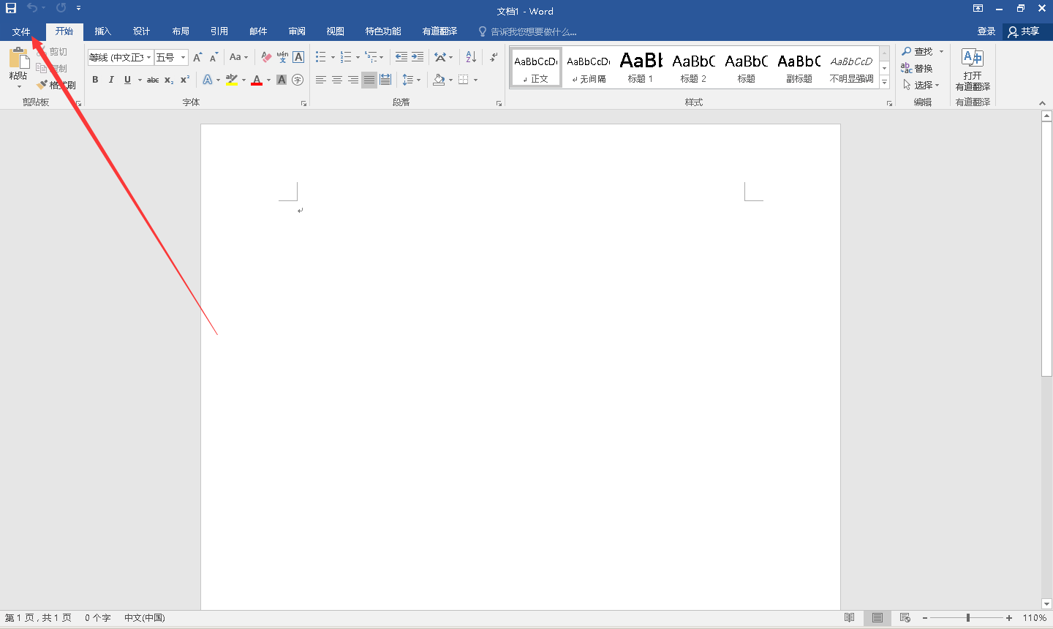Click the Shrink Font icon

pyautogui.click(x=214, y=57)
